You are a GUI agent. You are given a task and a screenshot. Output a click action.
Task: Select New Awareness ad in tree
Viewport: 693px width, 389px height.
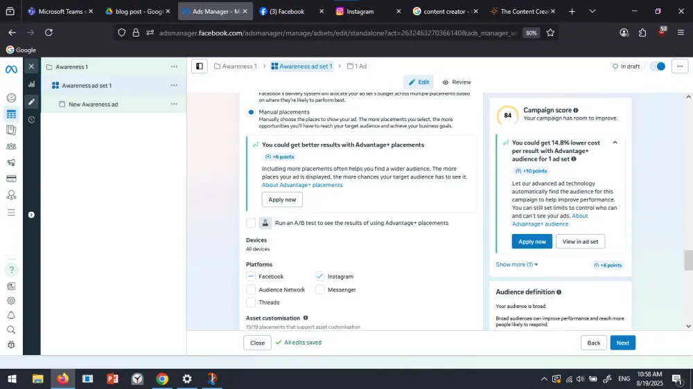(94, 105)
